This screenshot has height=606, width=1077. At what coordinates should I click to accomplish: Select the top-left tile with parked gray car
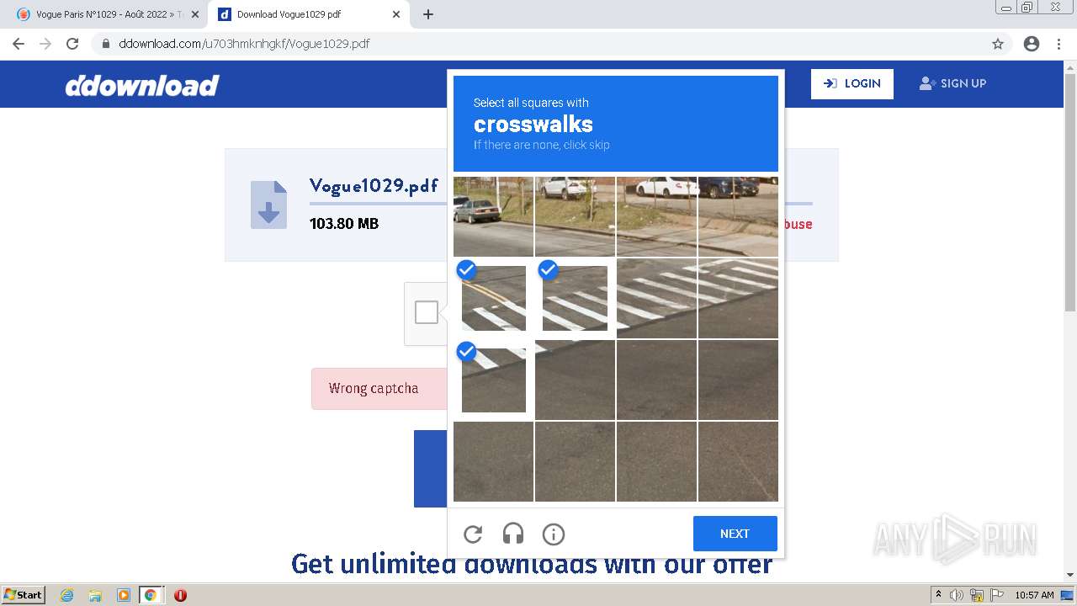pyautogui.click(x=493, y=216)
